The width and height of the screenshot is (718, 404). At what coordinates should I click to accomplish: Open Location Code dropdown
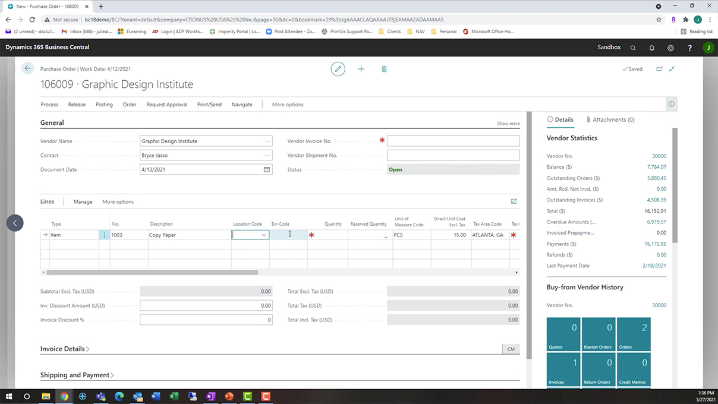coord(264,235)
